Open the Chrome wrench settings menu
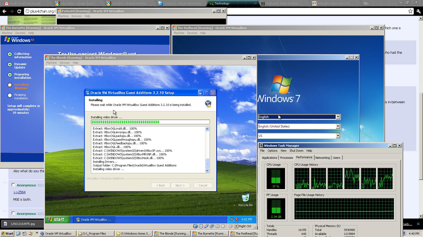Image resolution: width=423 pixels, height=237 pixels. click(x=418, y=11)
